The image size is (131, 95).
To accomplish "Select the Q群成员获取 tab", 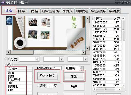I will tap(51, 11).
